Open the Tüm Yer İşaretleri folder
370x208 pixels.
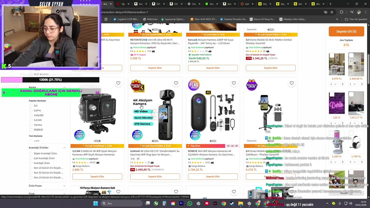(x=356, y=19)
